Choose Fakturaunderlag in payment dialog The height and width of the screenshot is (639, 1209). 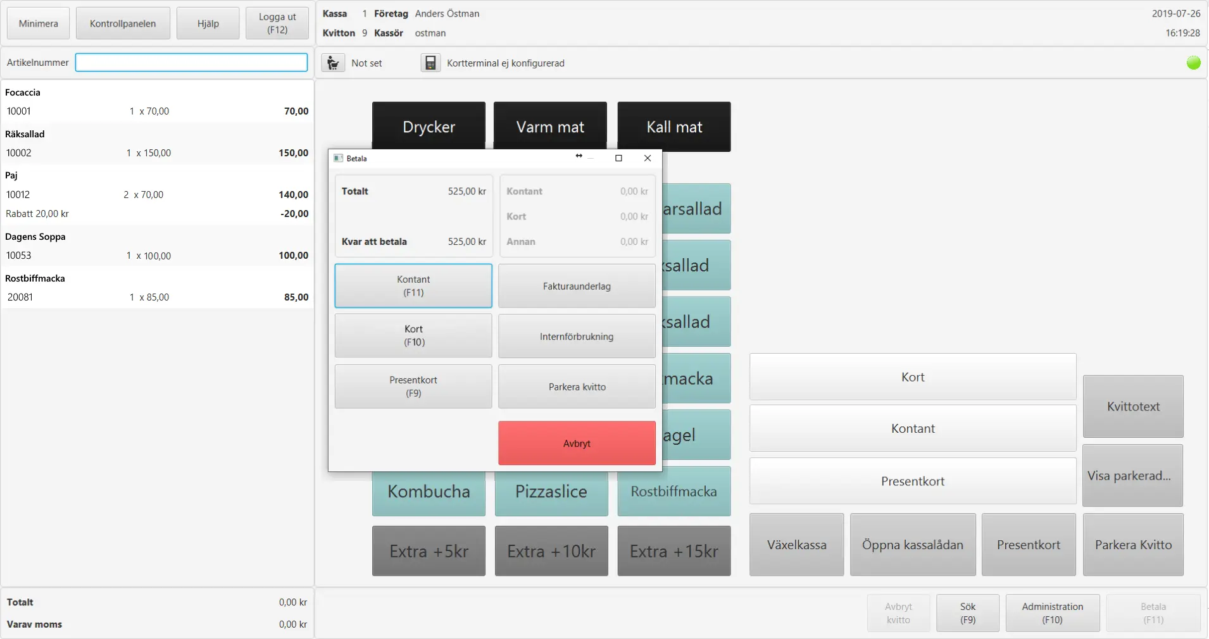click(576, 286)
